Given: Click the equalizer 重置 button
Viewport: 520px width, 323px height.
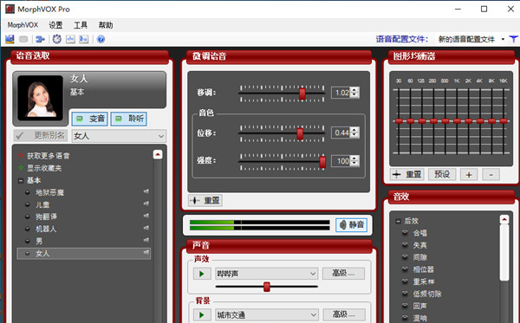Looking at the screenshot, I should coord(407,174).
